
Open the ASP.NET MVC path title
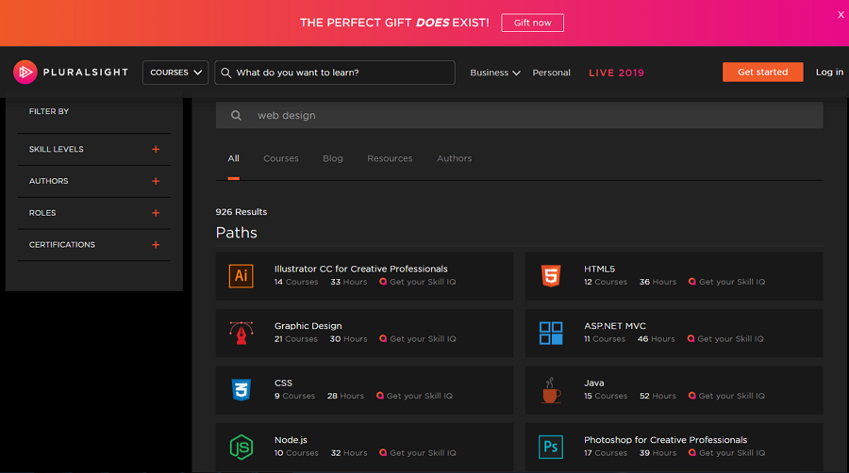(x=614, y=326)
